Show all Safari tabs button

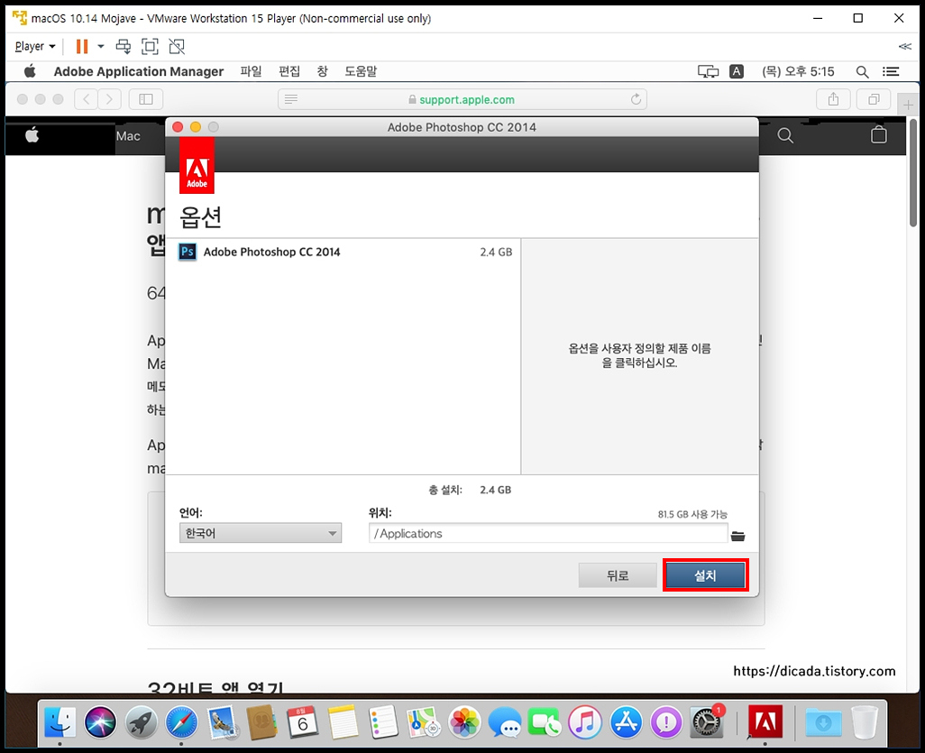pos(875,99)
